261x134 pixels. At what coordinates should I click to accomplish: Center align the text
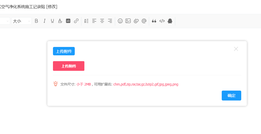102,21
